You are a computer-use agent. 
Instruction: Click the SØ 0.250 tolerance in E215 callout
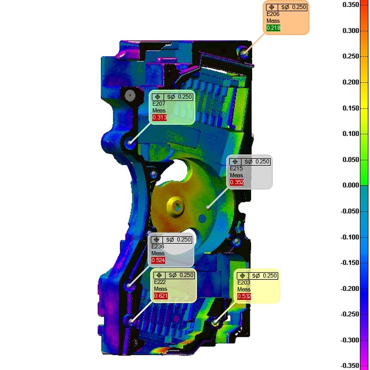point(257,162)
